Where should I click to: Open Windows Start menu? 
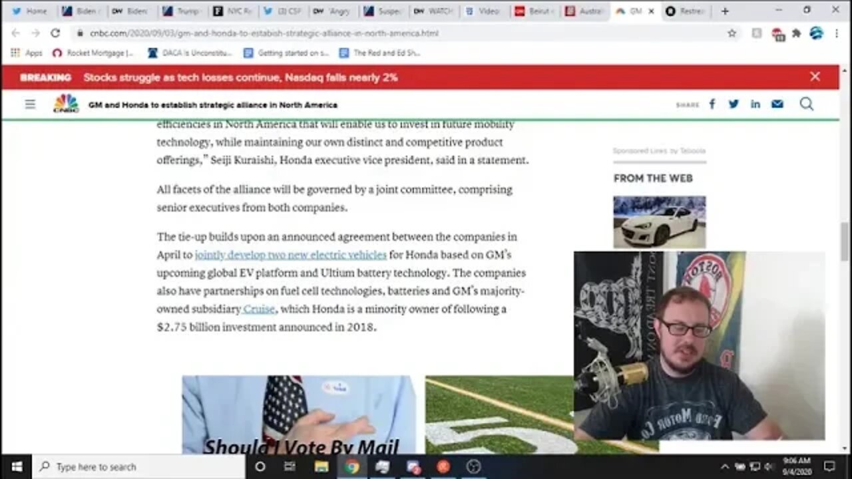coord(16,466)
